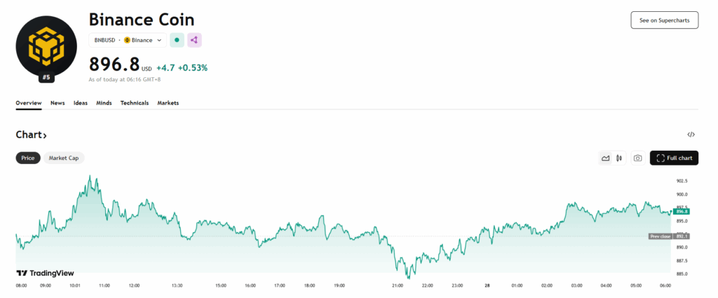
Task: Select the Market Cap view pill
Action: 64,158
